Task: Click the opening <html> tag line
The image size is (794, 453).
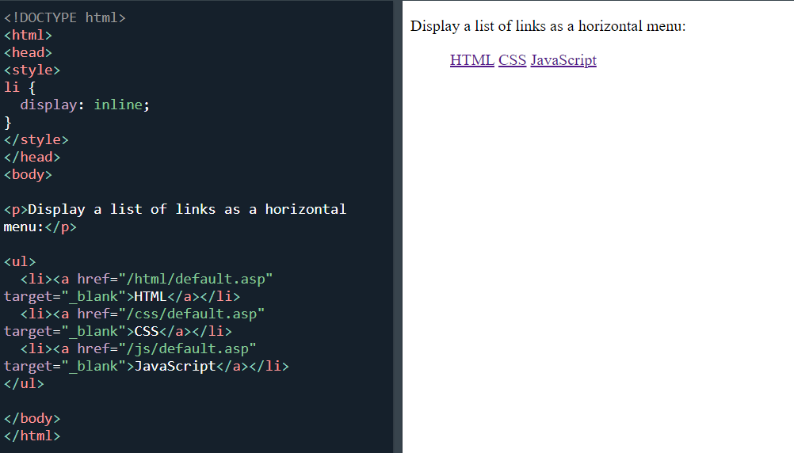Action: coord(28,36)
